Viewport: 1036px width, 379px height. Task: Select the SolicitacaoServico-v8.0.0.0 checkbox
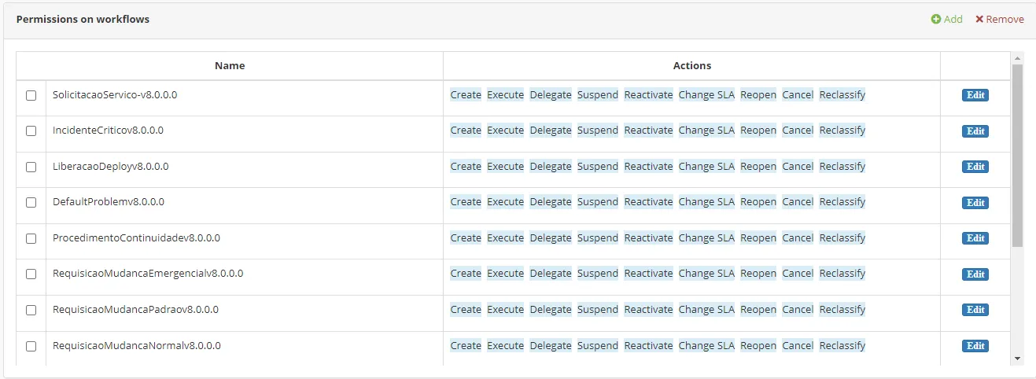click(x=31, y=95)
